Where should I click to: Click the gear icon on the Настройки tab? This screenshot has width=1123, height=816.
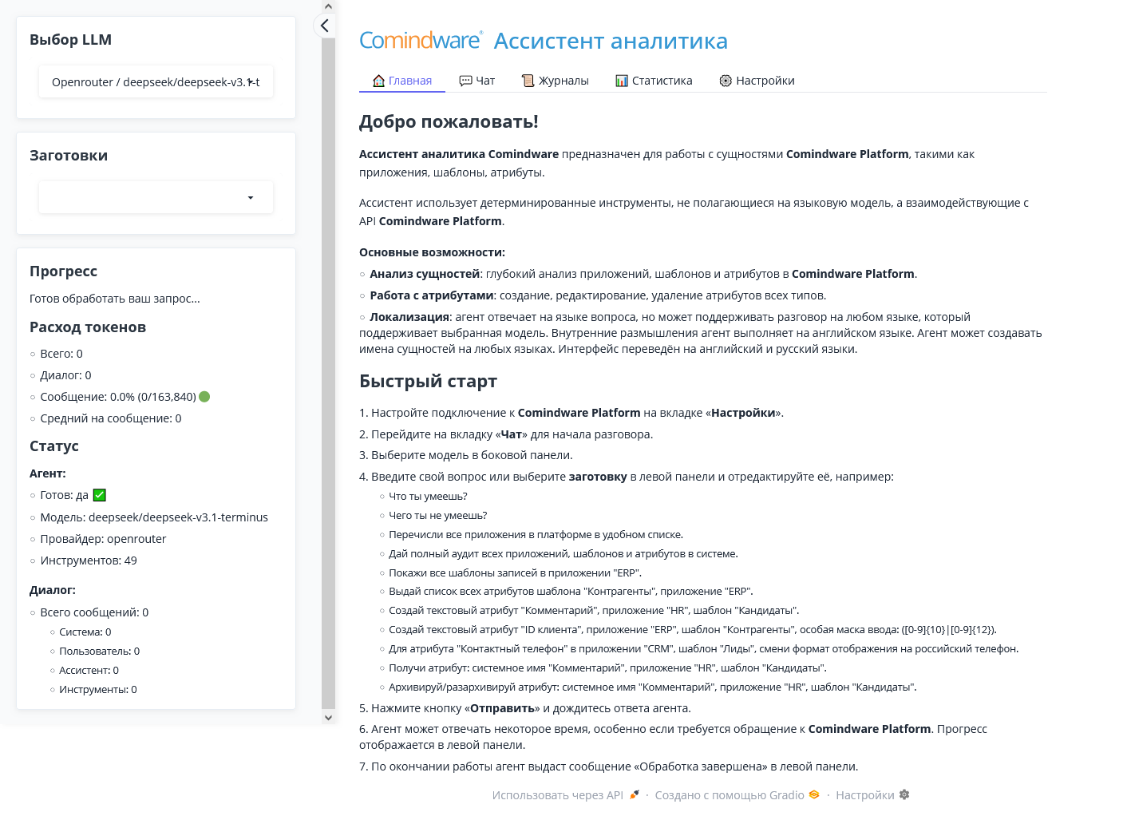tap(726, 80)
